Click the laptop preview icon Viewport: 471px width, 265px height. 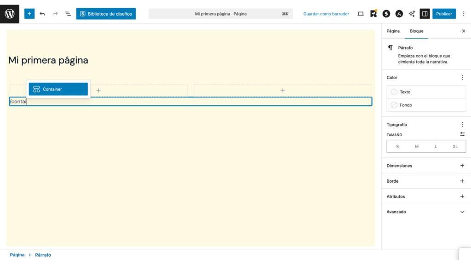pos(361,14)
